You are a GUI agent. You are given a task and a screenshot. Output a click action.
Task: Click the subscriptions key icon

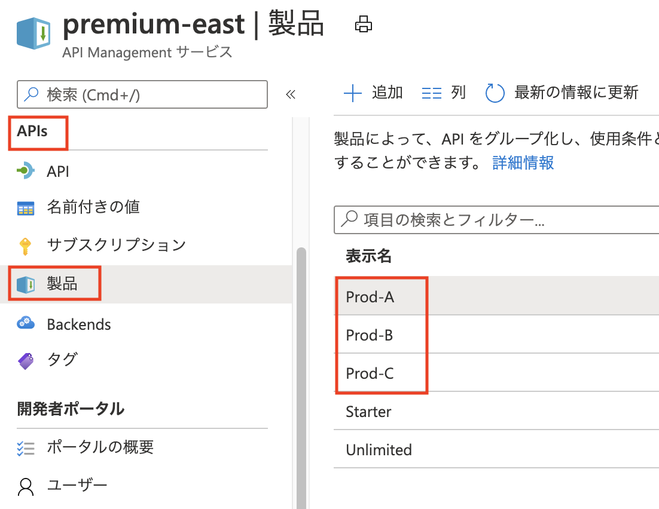(25, 246)
